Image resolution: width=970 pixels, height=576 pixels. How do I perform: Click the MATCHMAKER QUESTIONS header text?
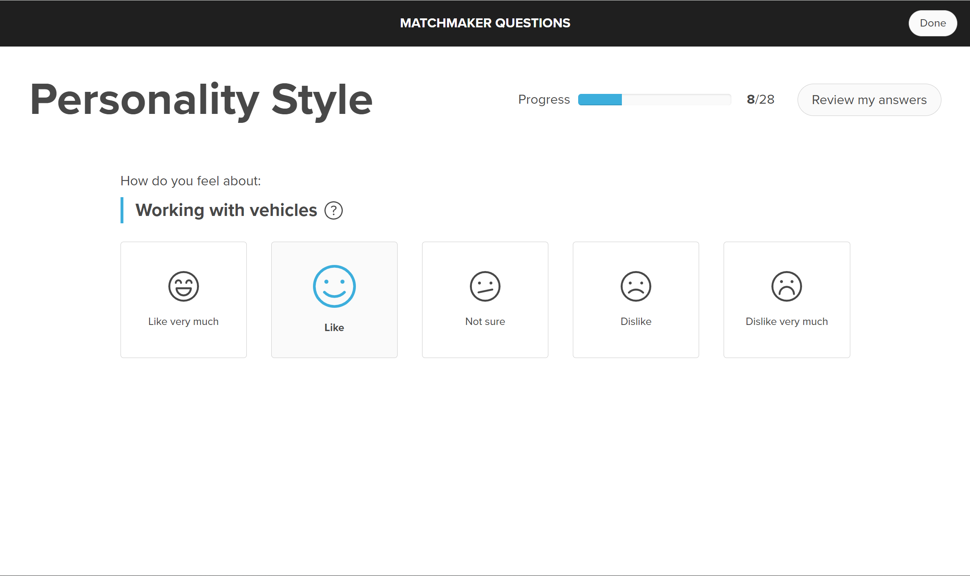tap(485, 23)
